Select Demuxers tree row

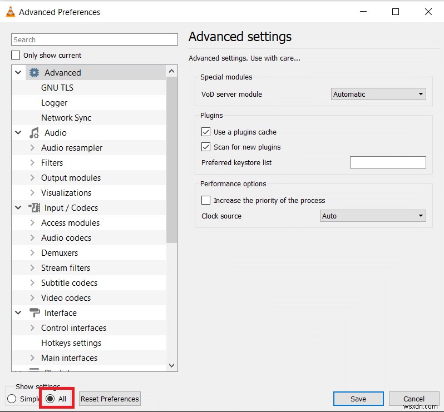click(x=89, y=252)
